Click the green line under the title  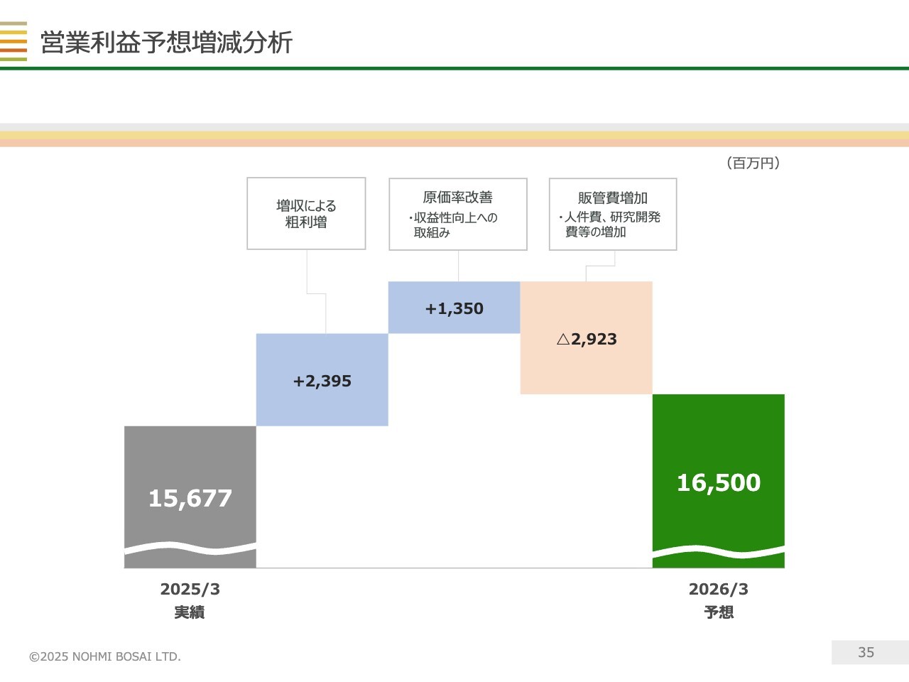coord(454,68)
